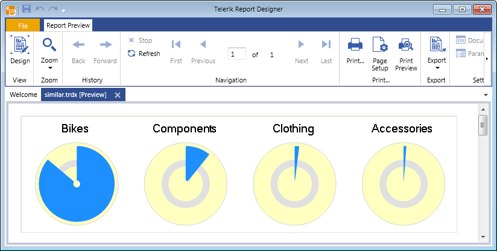The width and height of the screenshot is (497, 251).
Task: Redo the last action
Action: click(x=53, y=9)
